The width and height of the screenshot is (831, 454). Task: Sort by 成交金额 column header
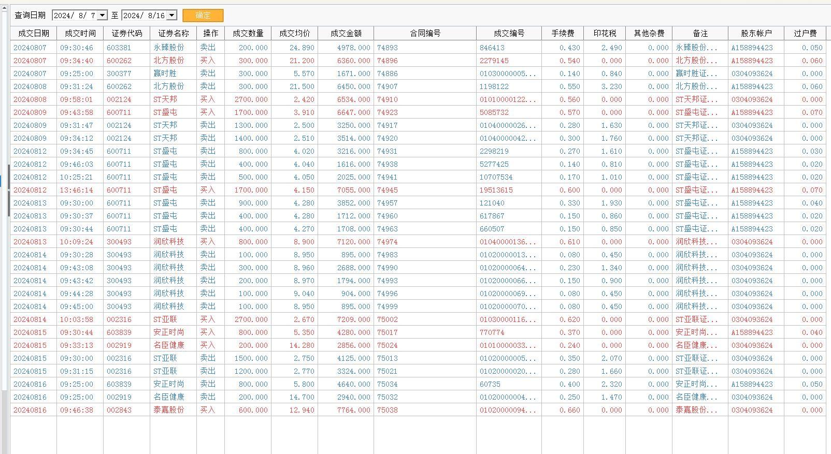coord(346,33)
